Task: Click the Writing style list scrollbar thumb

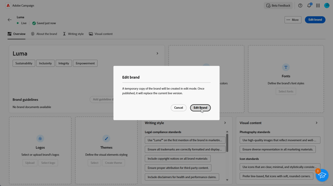Action: click(x=227, y=143)
